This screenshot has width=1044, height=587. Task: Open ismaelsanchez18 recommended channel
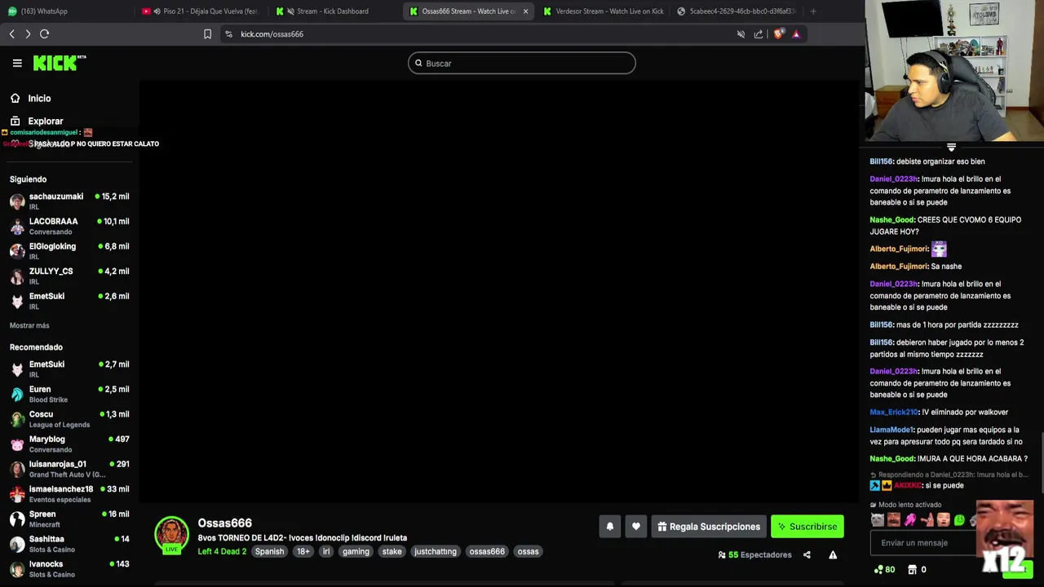[x=69, y=493]
